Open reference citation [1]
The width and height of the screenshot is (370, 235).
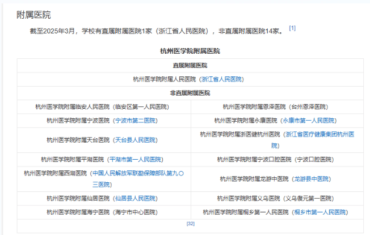[292, 28]
